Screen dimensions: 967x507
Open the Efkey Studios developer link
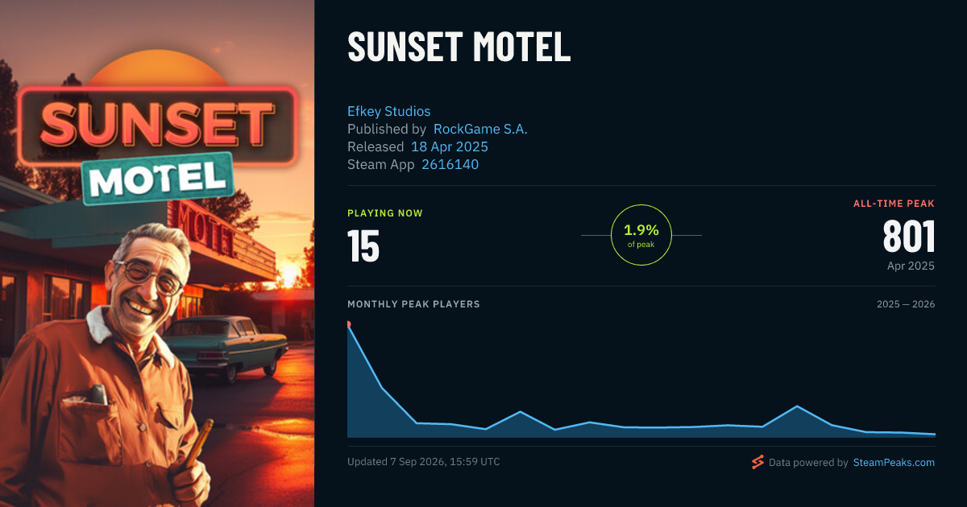pyautogui.click(x=388, y=111)
